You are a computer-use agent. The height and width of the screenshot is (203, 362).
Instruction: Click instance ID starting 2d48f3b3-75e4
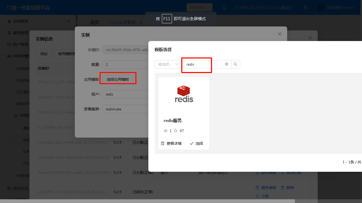click(x=74, y=157)
